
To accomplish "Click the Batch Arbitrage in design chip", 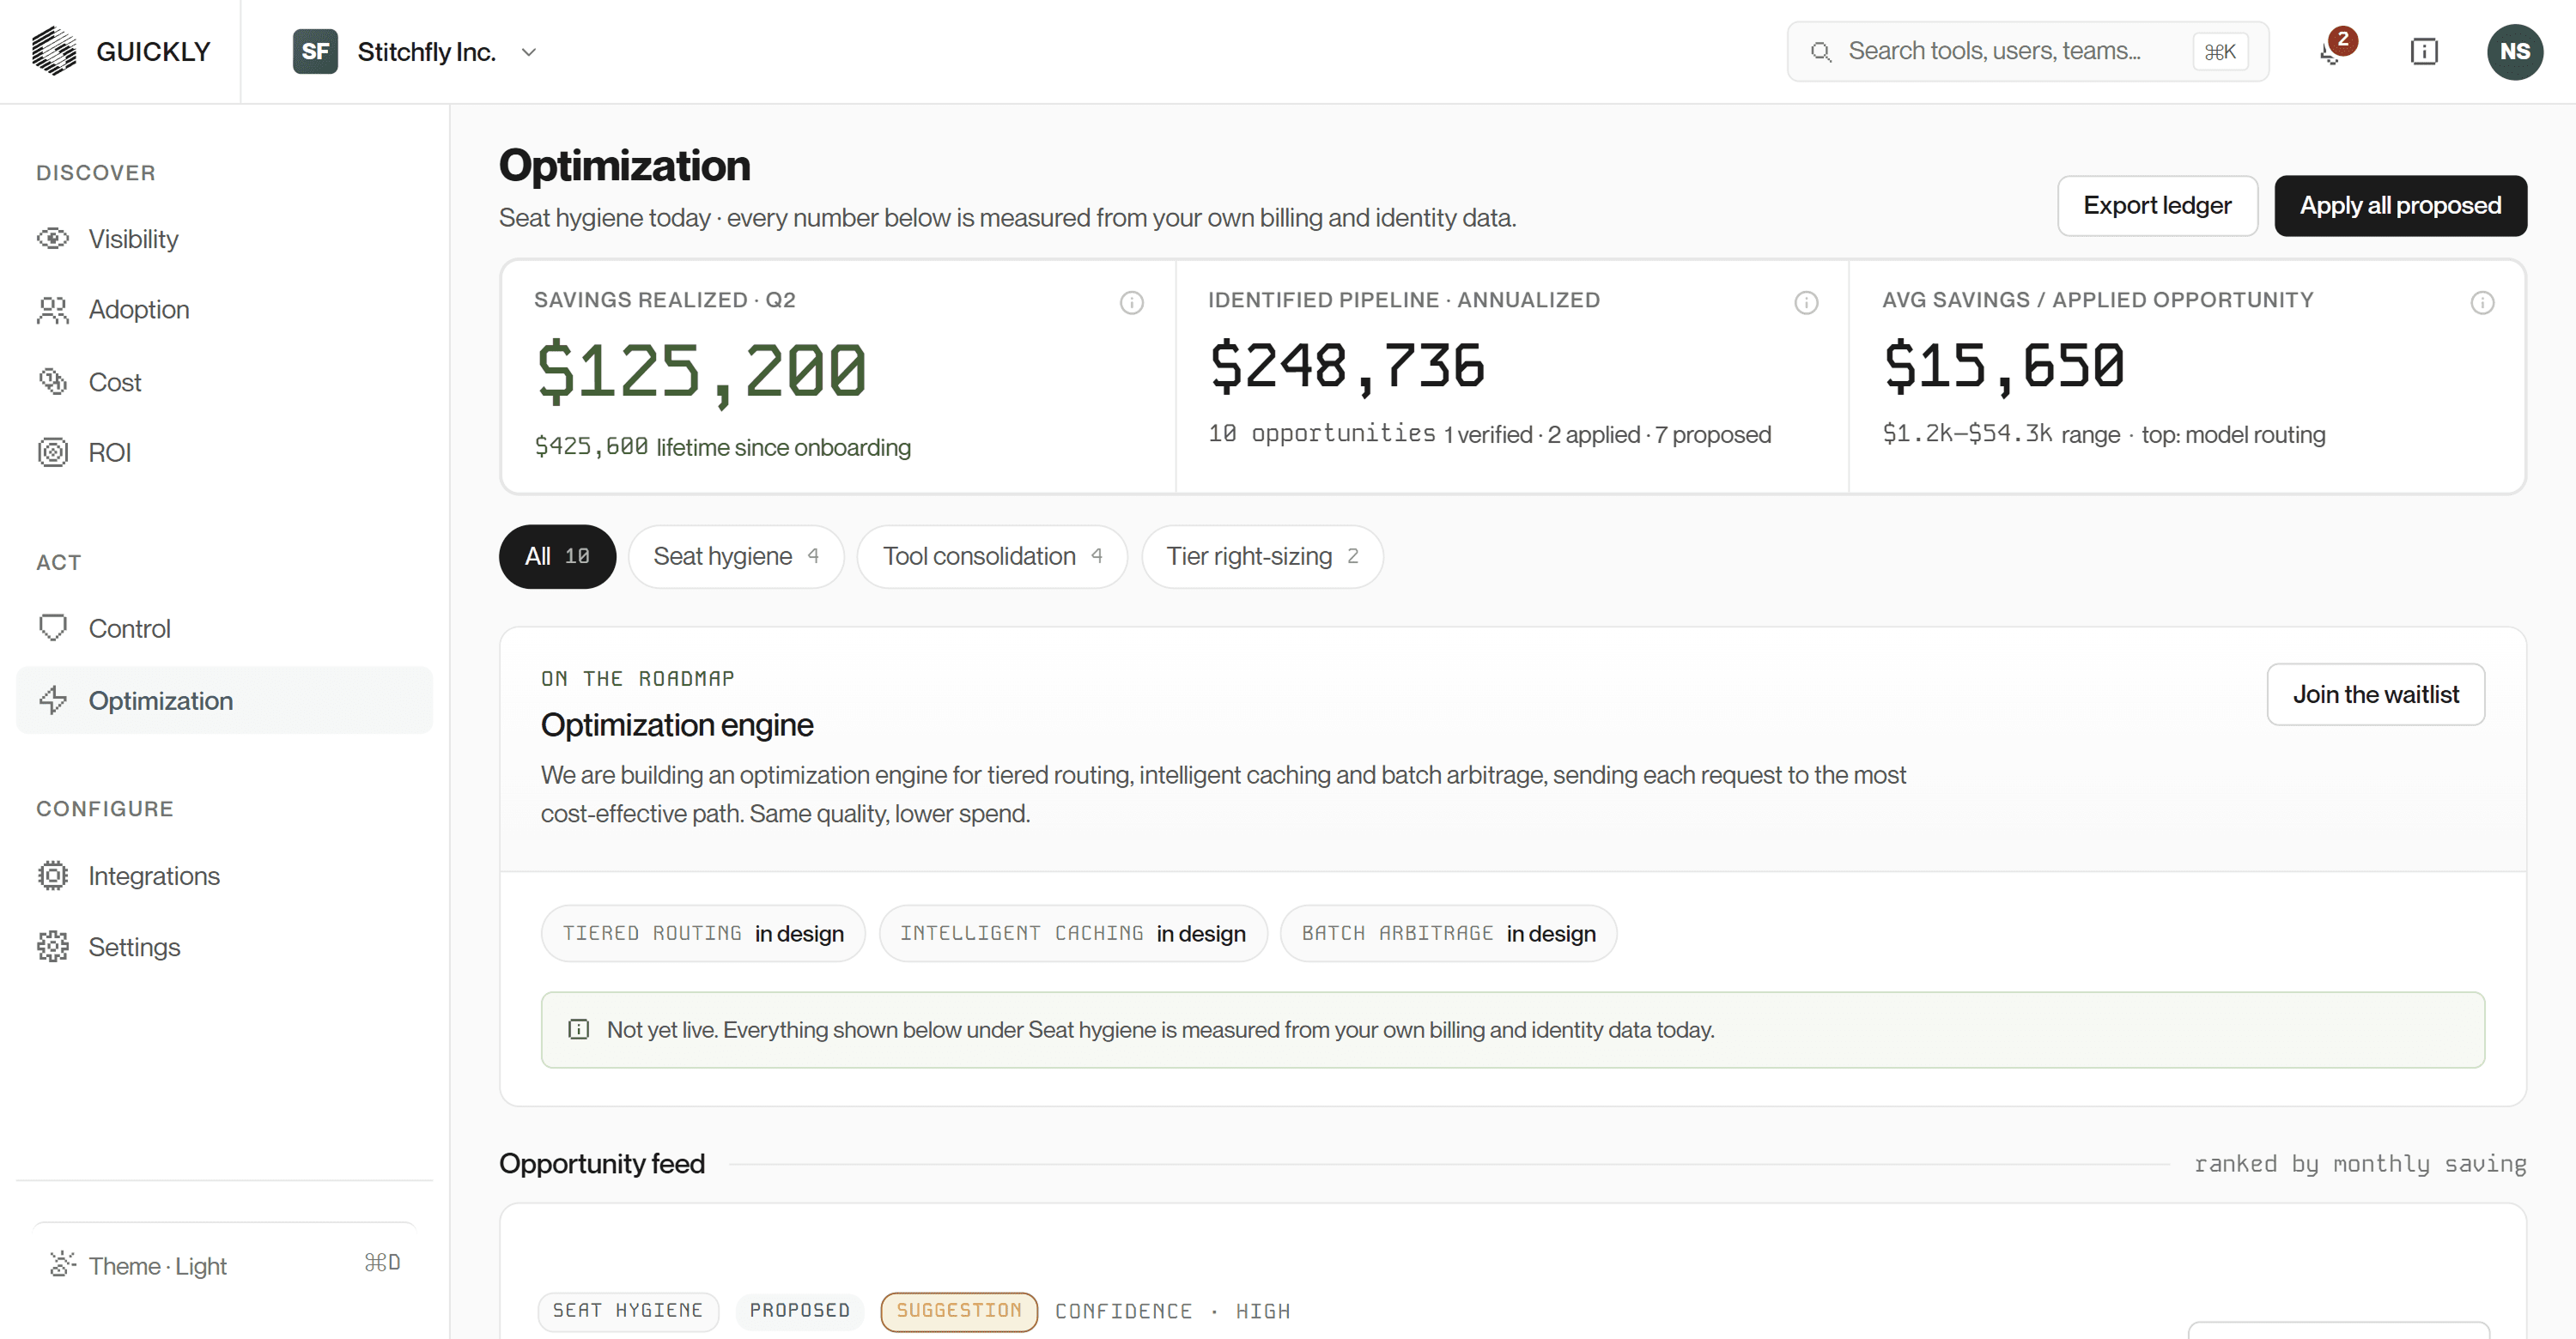I will [x=1448, y=933].
